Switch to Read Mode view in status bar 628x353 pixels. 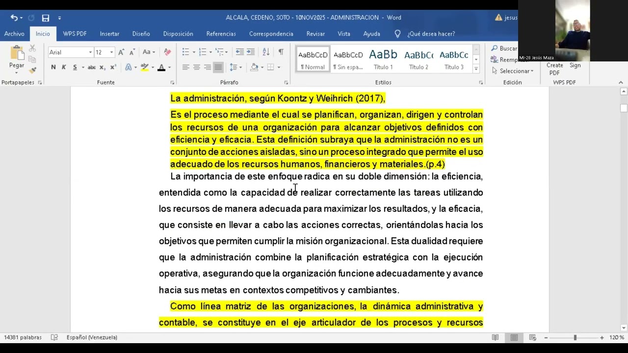[x=496, y=337]
